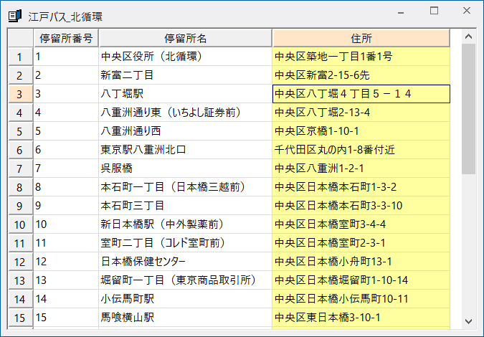Image resolution: width=484 pixels, height=337 pixels.
Task: Select stop name cell 呉服橋
Action: click(x=185, y=168)
